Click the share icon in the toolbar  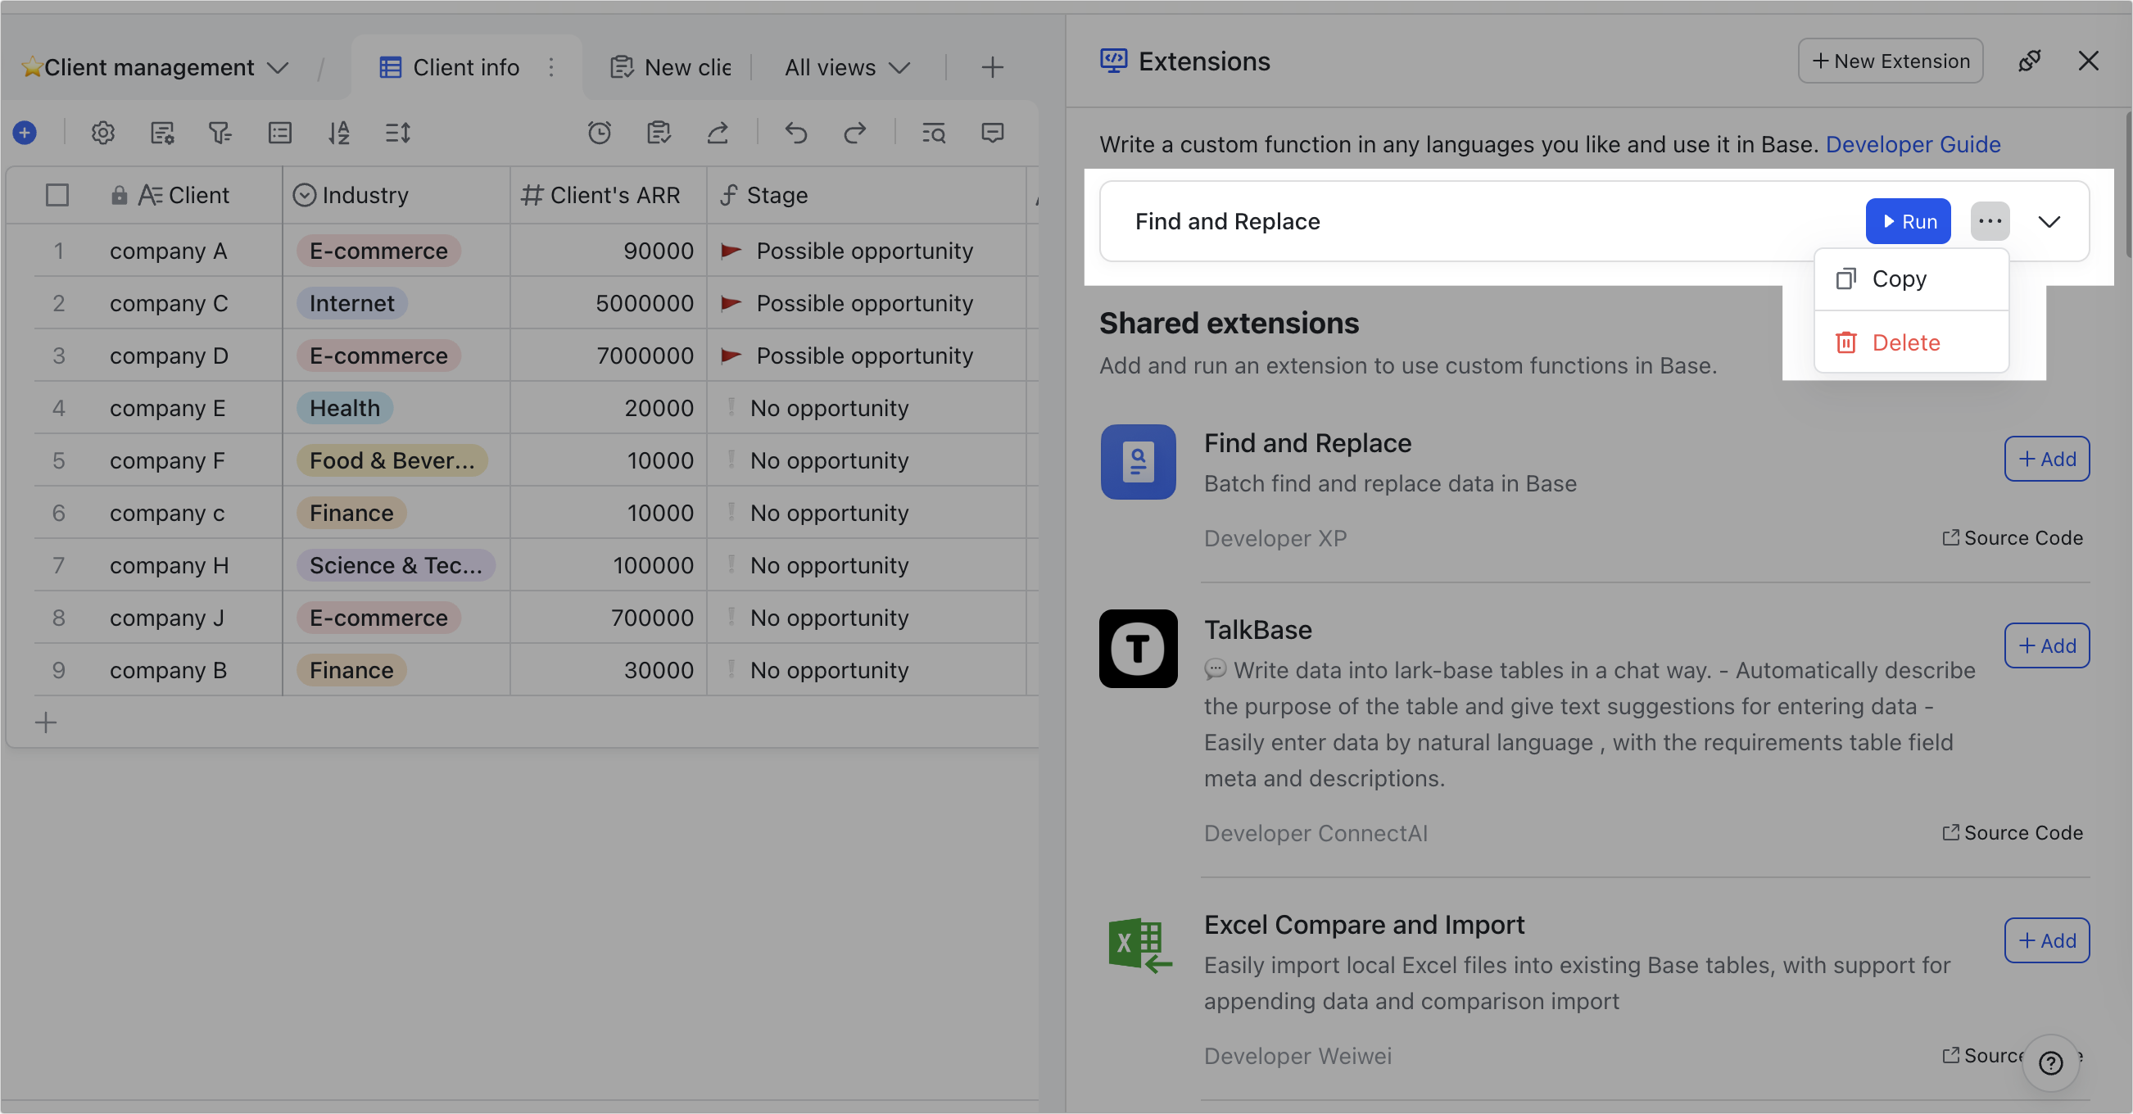(x=717, y=133)
